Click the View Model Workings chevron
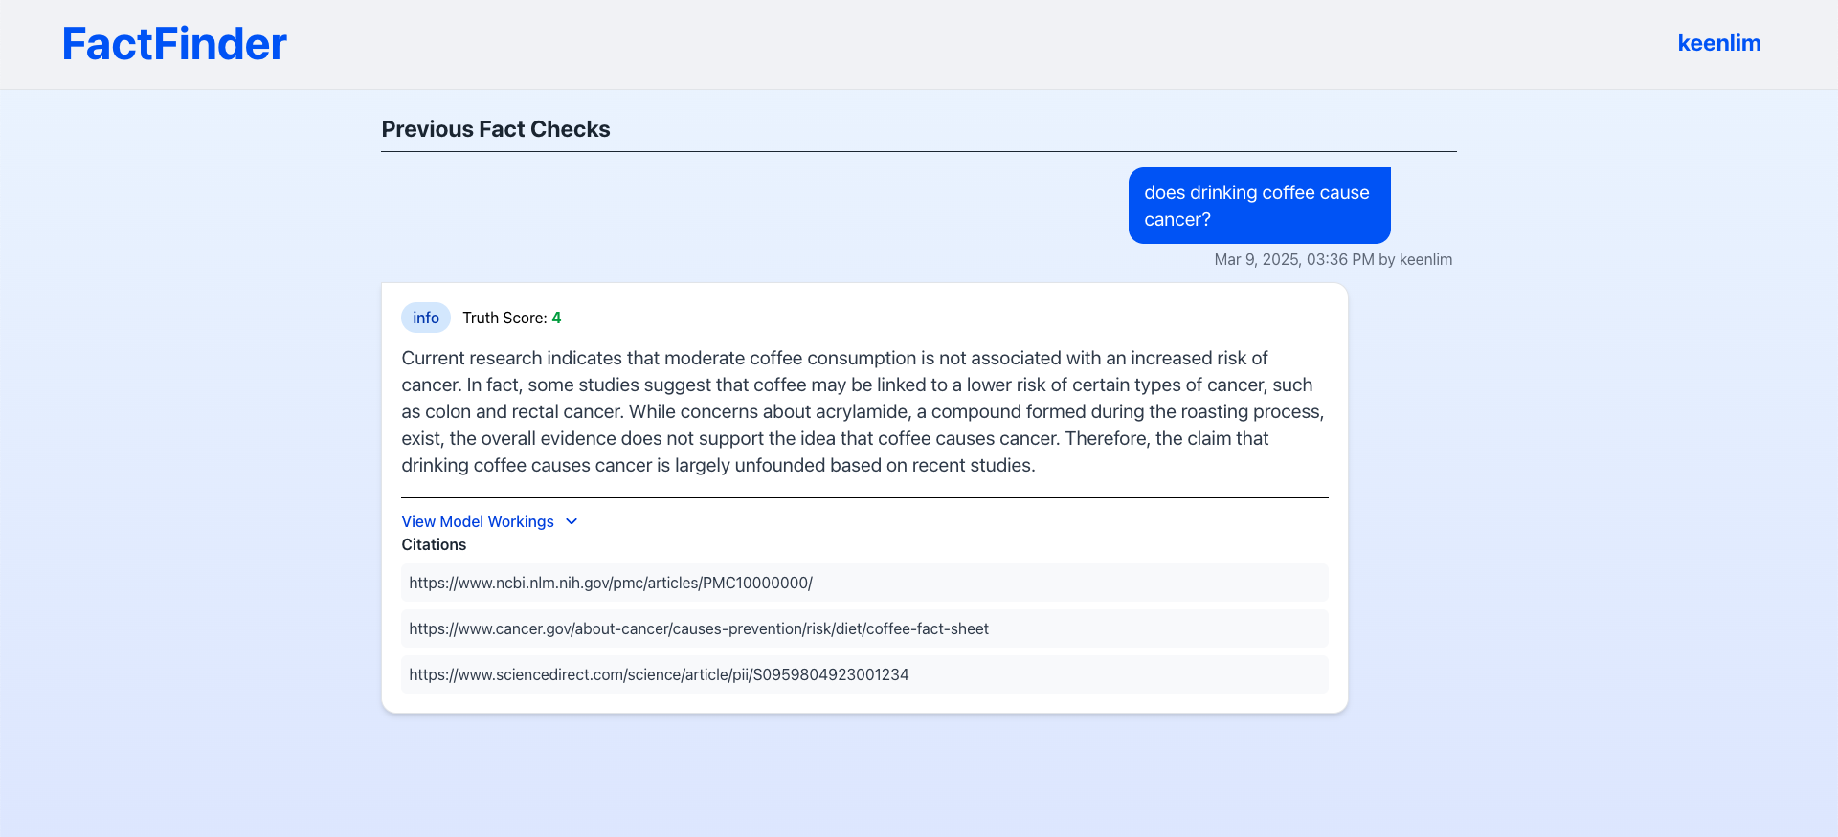The height and width of the screenshot is (837, 1838). coord(572,521)
